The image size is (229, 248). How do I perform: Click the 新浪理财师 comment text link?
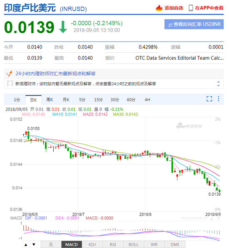tap(86, 83)
